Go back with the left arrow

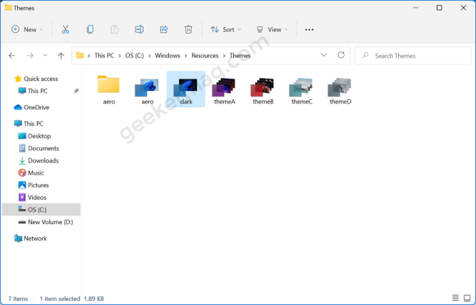[12, 55]
